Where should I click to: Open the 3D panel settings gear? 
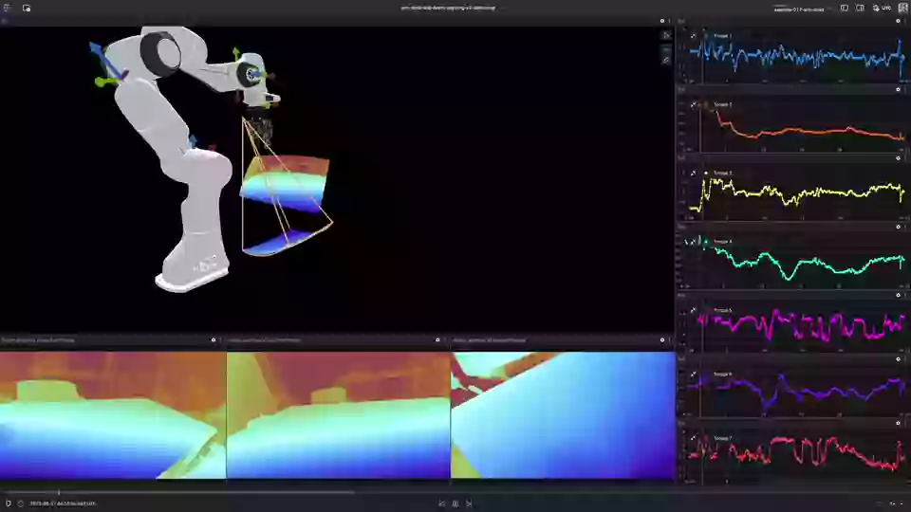click(662, 21)
